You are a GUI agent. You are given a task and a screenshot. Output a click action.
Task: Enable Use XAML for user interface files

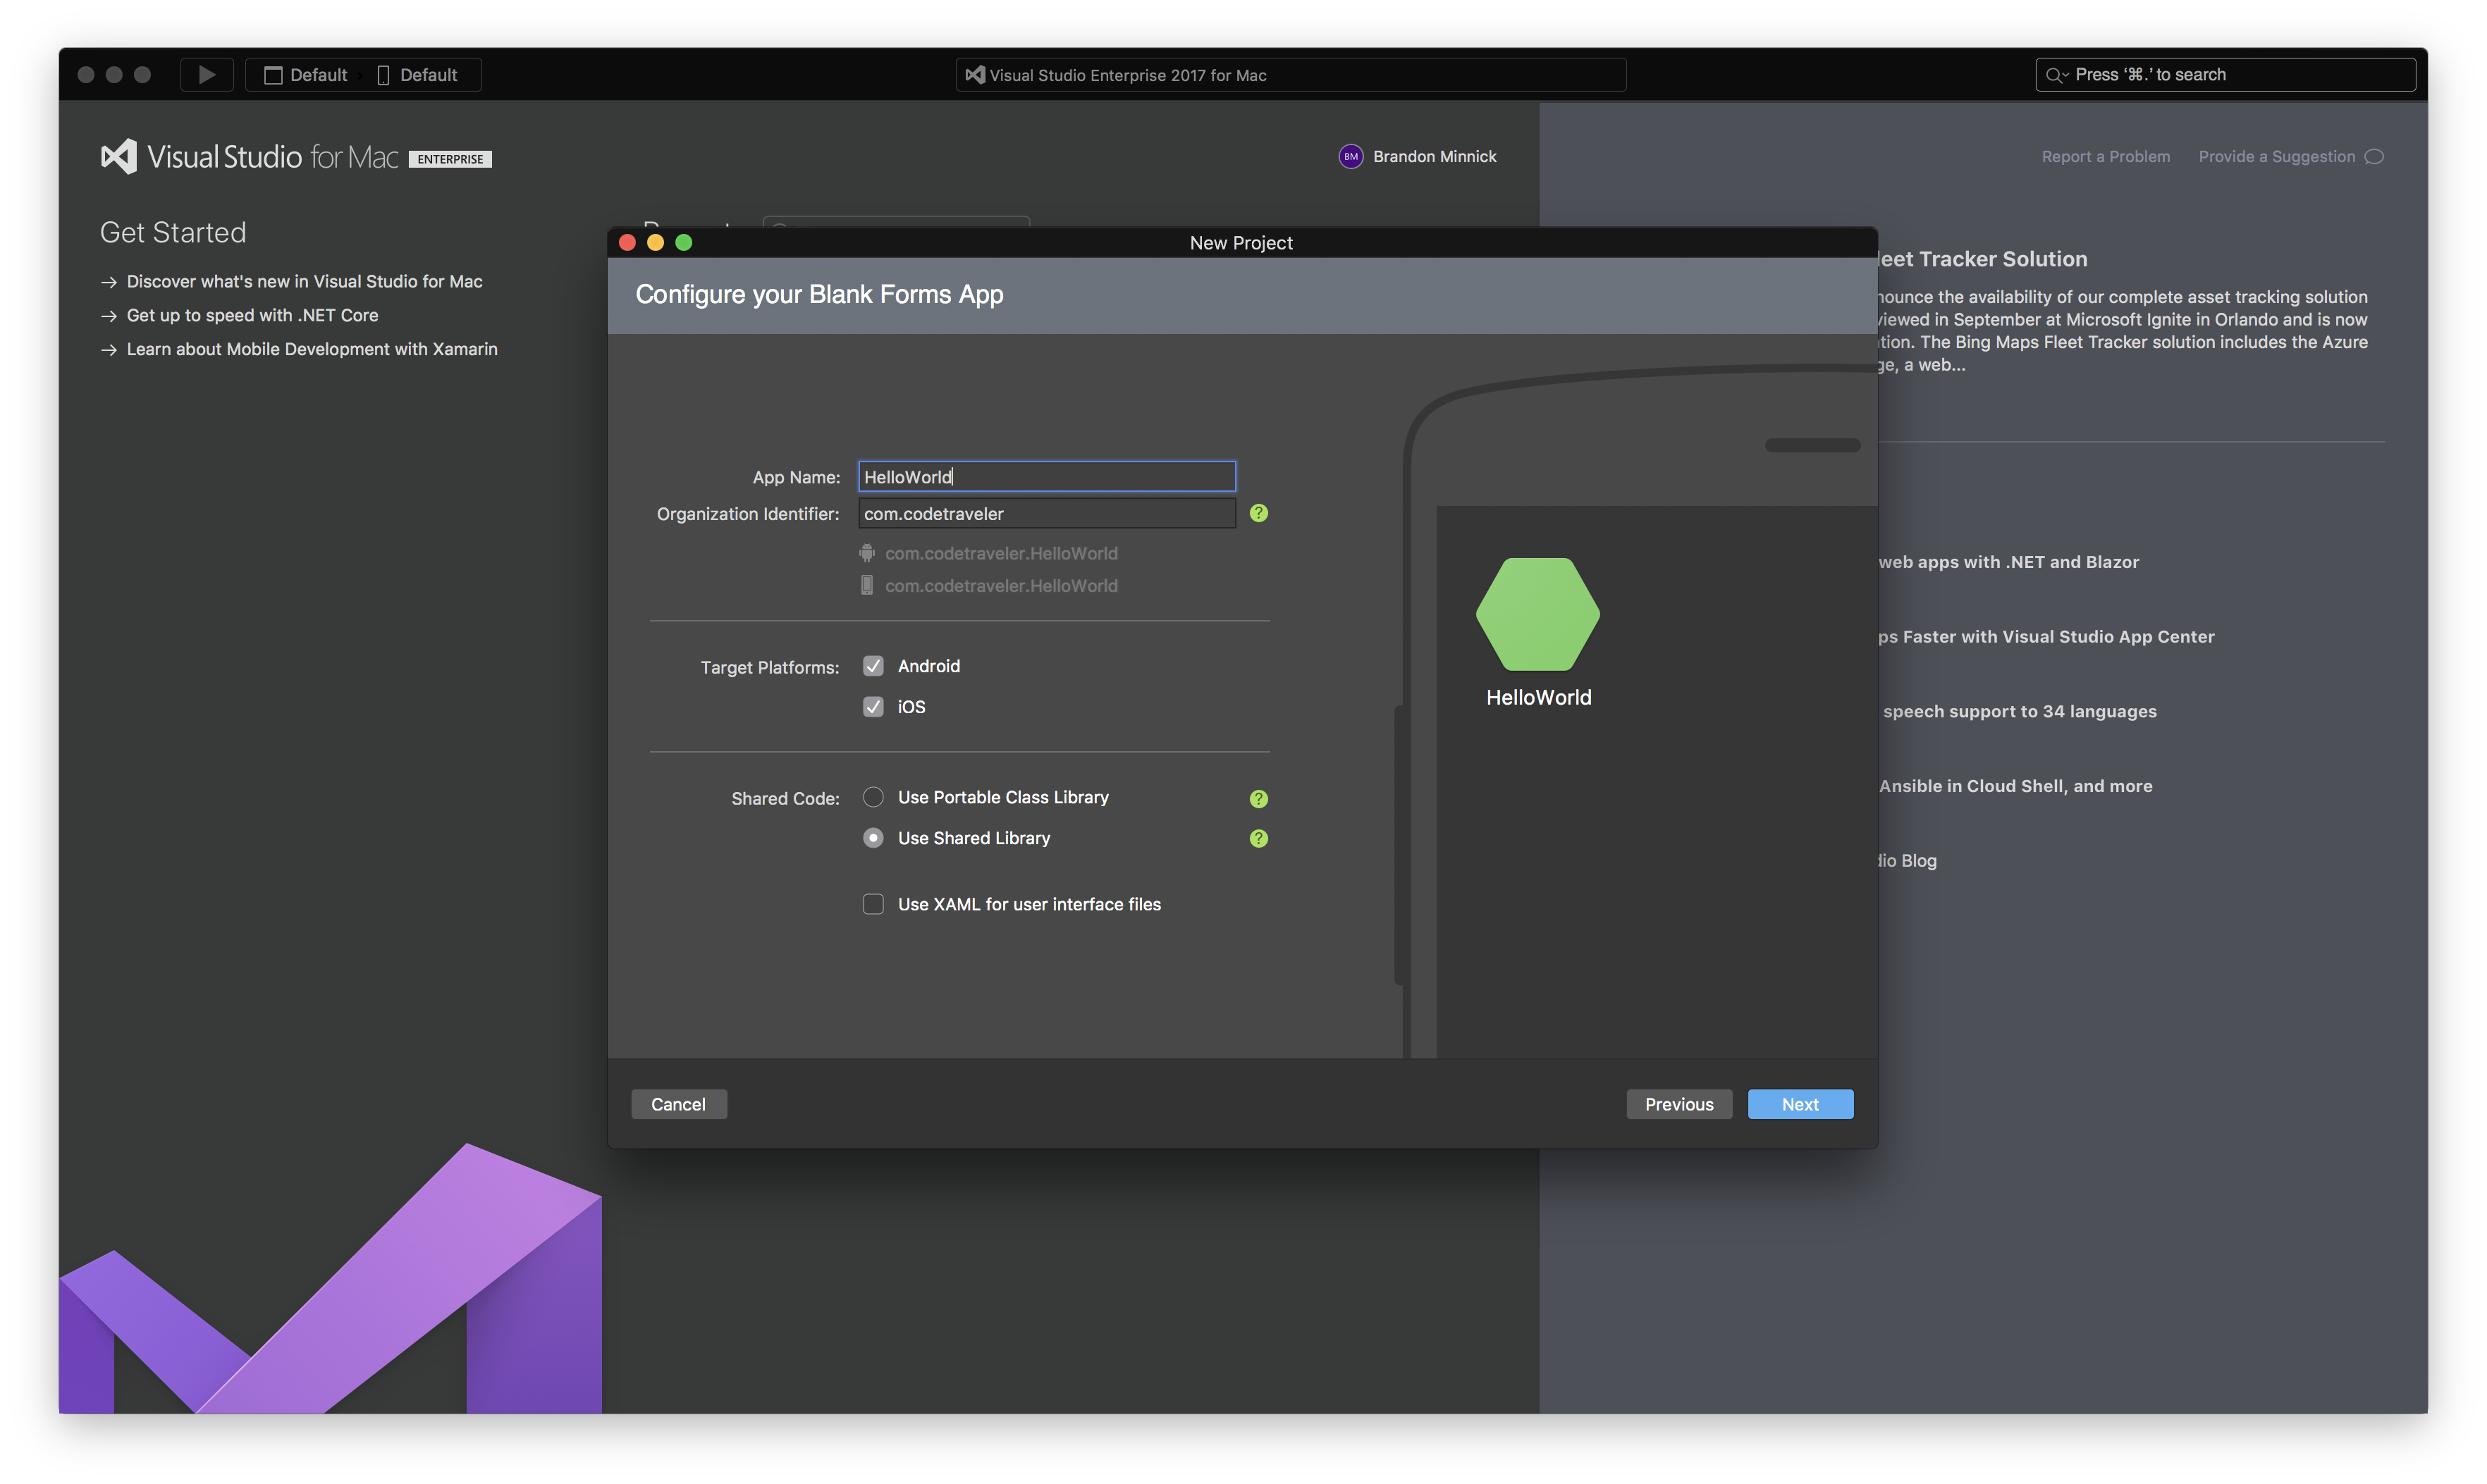pos(873,904)
